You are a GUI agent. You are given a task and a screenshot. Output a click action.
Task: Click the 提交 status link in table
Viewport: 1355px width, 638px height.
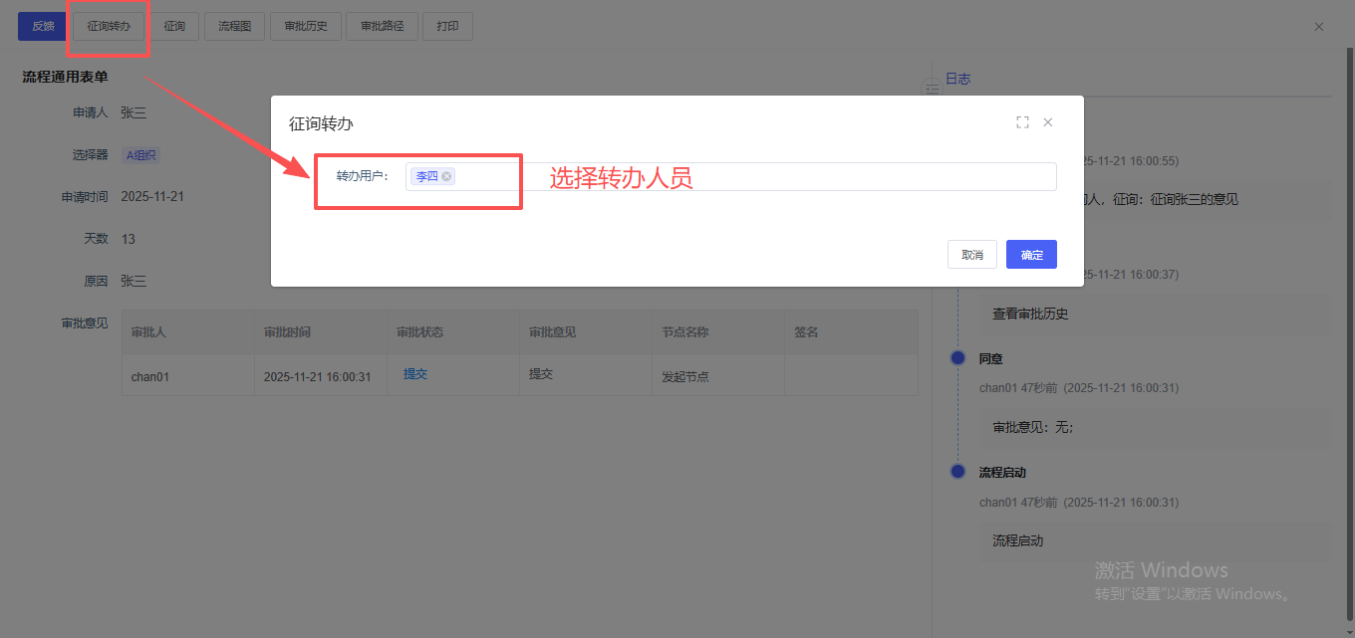tap(415, 374)
